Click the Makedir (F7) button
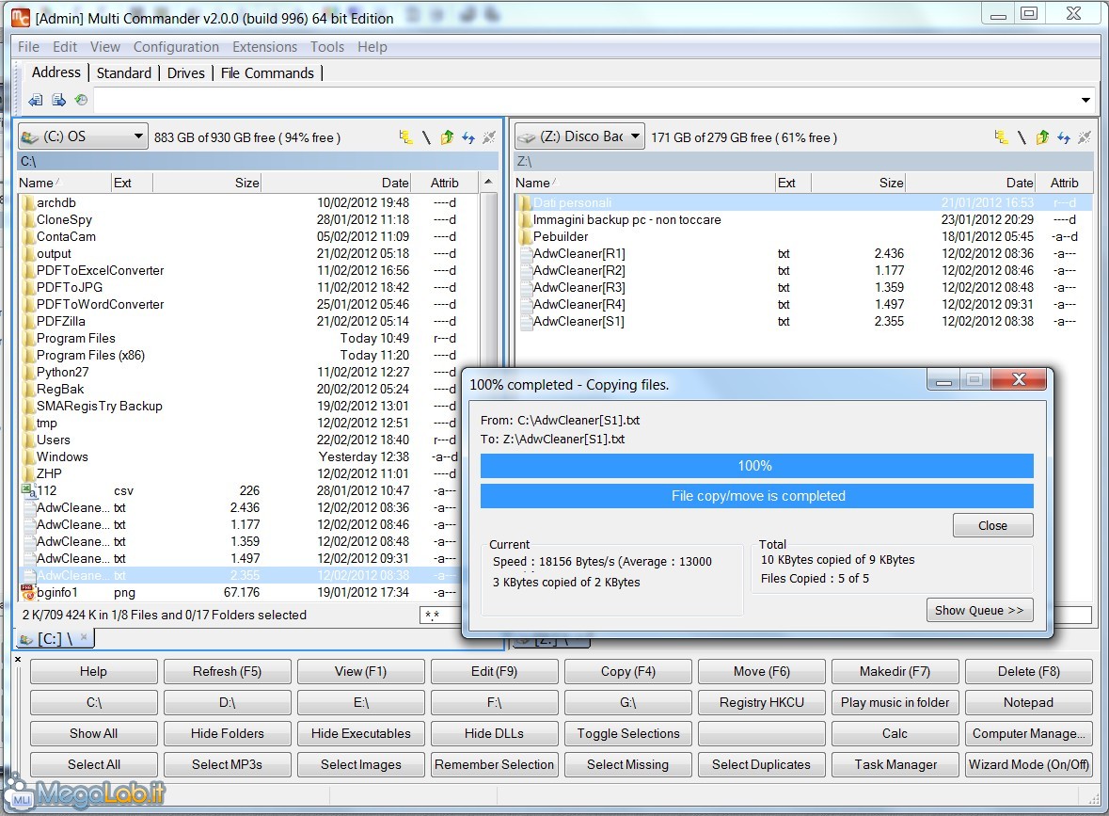This screenshot has height=816, width=1109. 895,671
